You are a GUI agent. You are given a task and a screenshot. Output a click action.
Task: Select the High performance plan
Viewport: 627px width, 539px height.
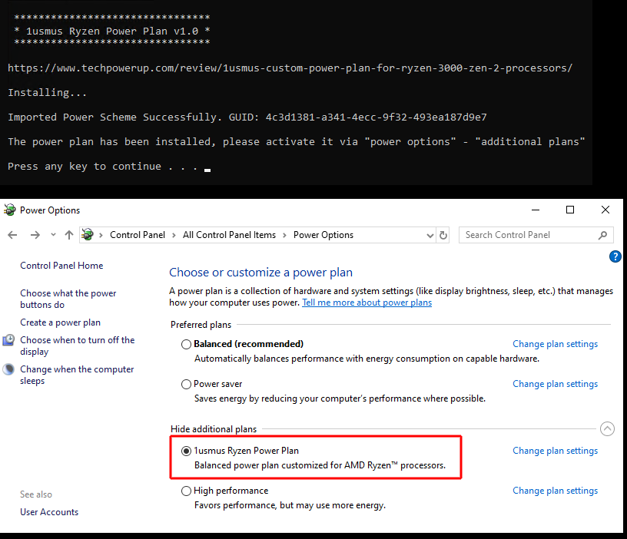click(x=186, y=491)
